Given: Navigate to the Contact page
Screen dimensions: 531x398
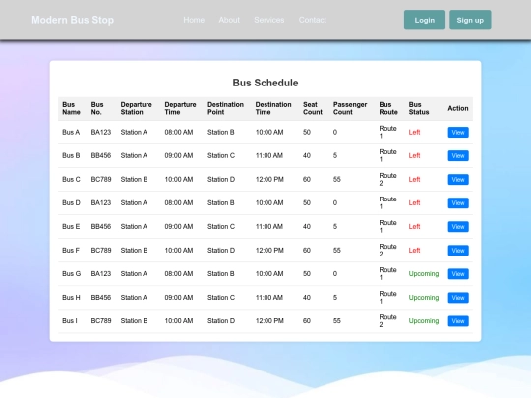Looking at the screenshot, I should [313, 20].
